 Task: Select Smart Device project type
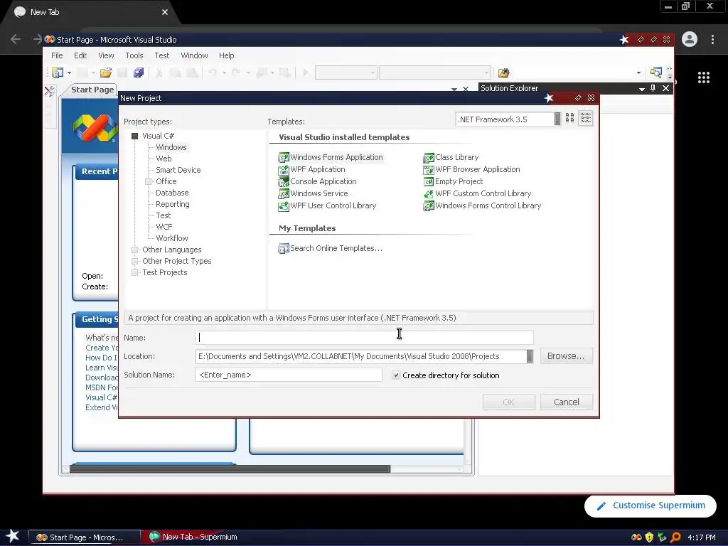click(x=178, y=170)
